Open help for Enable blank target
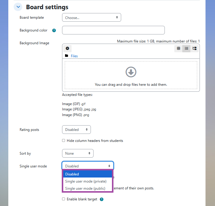This screenshot has width=215, height=206. coord(102,199)
